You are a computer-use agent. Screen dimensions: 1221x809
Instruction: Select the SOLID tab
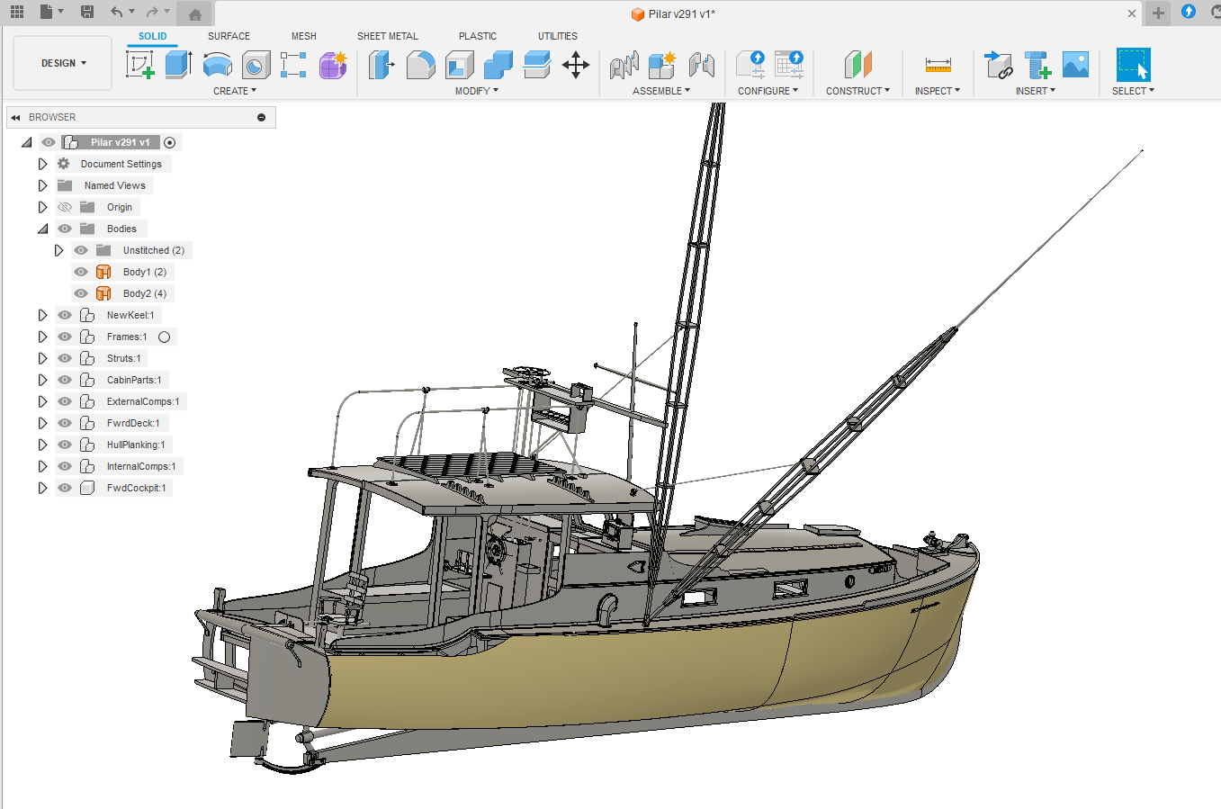pos(152,36)
